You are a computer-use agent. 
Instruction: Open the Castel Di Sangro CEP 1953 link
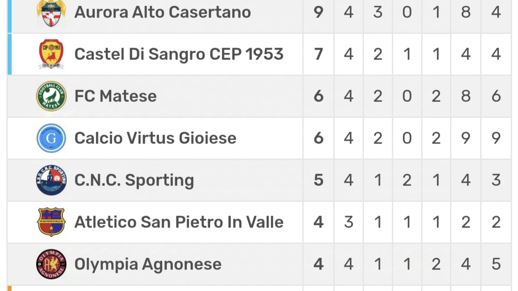point(179,54)
